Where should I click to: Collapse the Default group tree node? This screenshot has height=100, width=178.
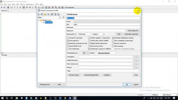pos(39,20)
